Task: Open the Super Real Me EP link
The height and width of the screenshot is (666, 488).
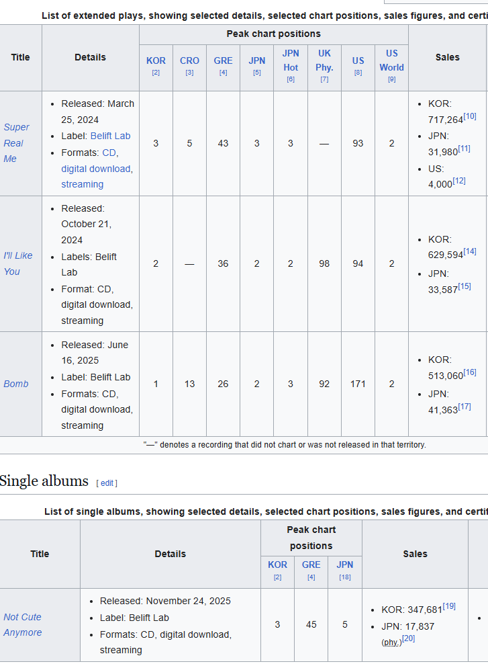Action: [x=17, y=142]
